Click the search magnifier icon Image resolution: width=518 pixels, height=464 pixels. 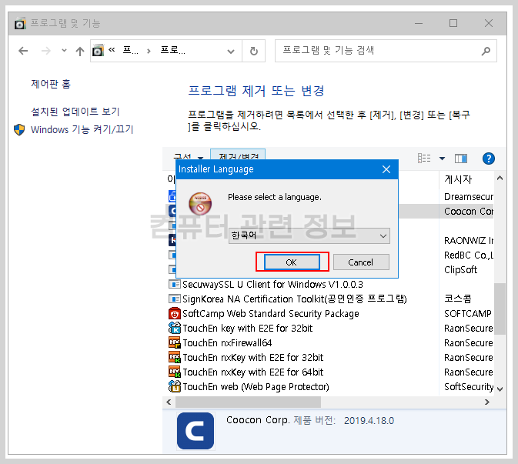point(486,51)
